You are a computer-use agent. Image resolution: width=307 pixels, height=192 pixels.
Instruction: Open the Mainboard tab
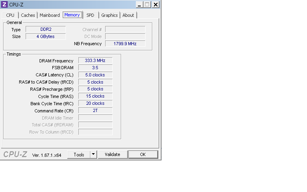[50, 15]
